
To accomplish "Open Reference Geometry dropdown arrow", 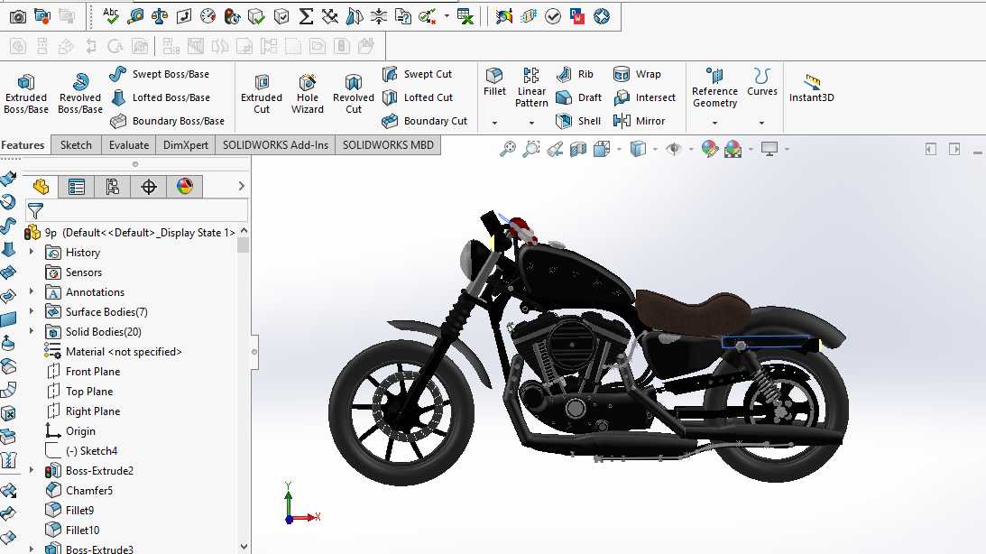I will click(714, 123).
